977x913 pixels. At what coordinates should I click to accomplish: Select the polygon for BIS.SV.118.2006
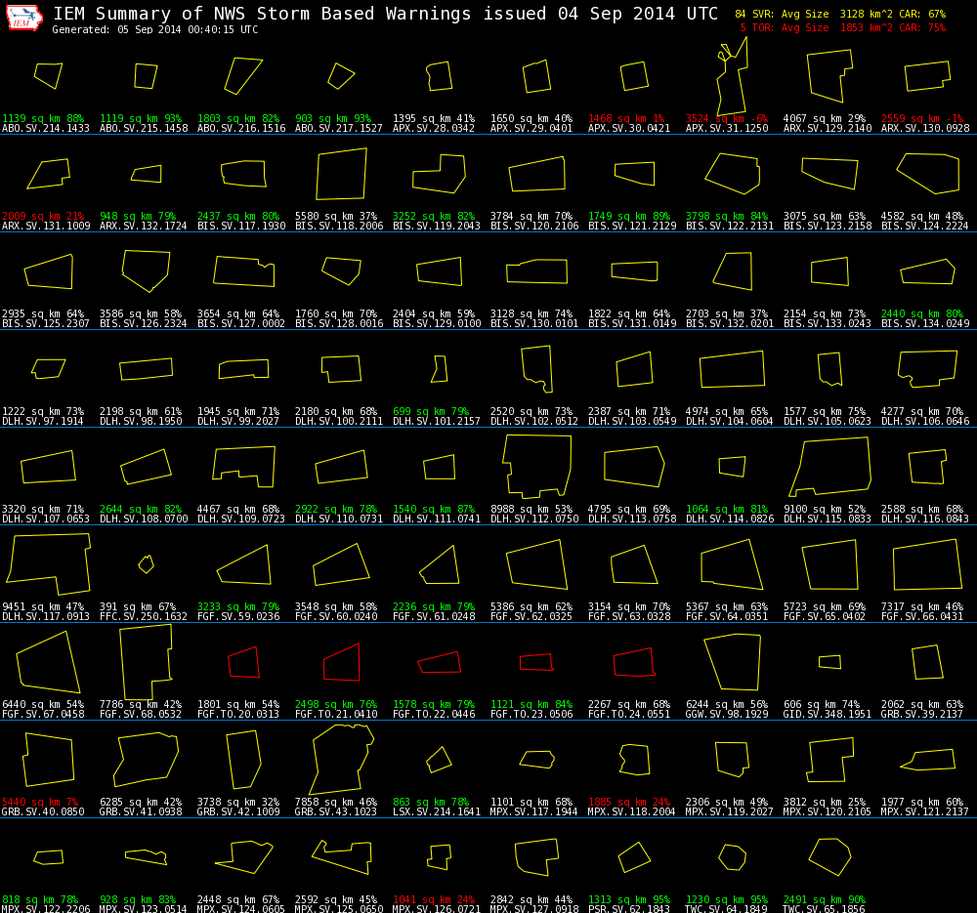[x=341, y=174]
